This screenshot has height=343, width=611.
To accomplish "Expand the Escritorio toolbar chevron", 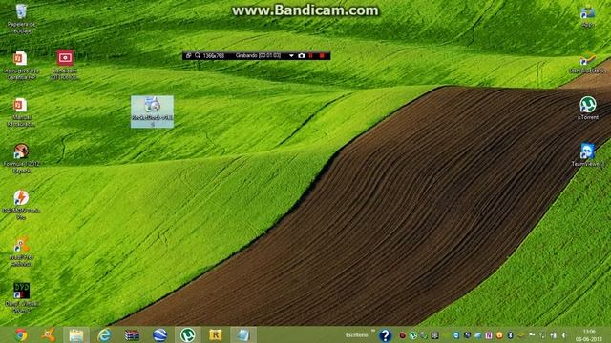I will click(x=373, y=331).
